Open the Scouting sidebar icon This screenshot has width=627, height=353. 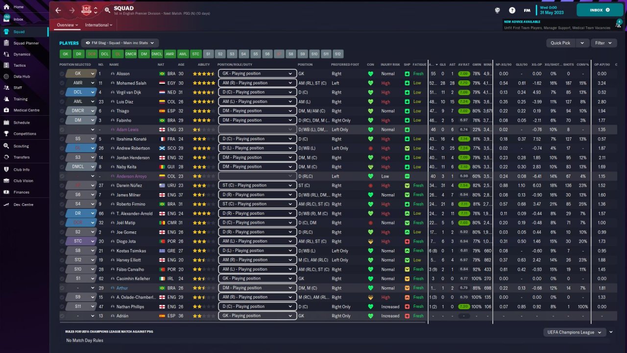6,146
